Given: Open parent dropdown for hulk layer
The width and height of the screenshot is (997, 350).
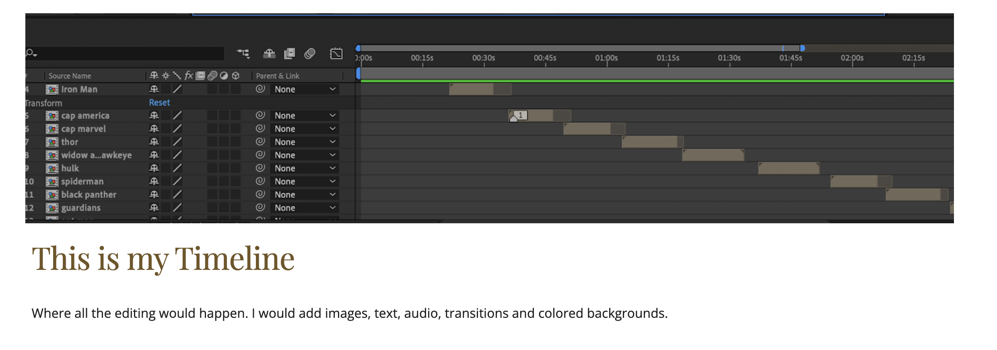Looking at the screenshot, I should (305, 168).
